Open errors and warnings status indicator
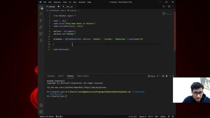Image resolution: width=210 pixels, height=118 pixels. click(x=59, y=117)
